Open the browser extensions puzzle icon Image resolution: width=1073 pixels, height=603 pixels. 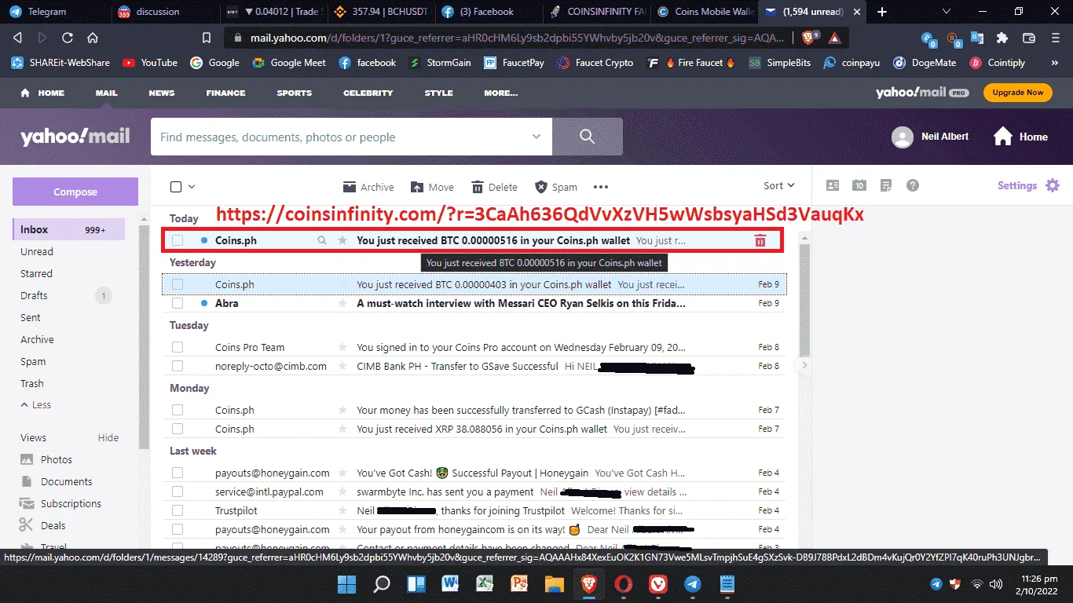(1002, 38)
